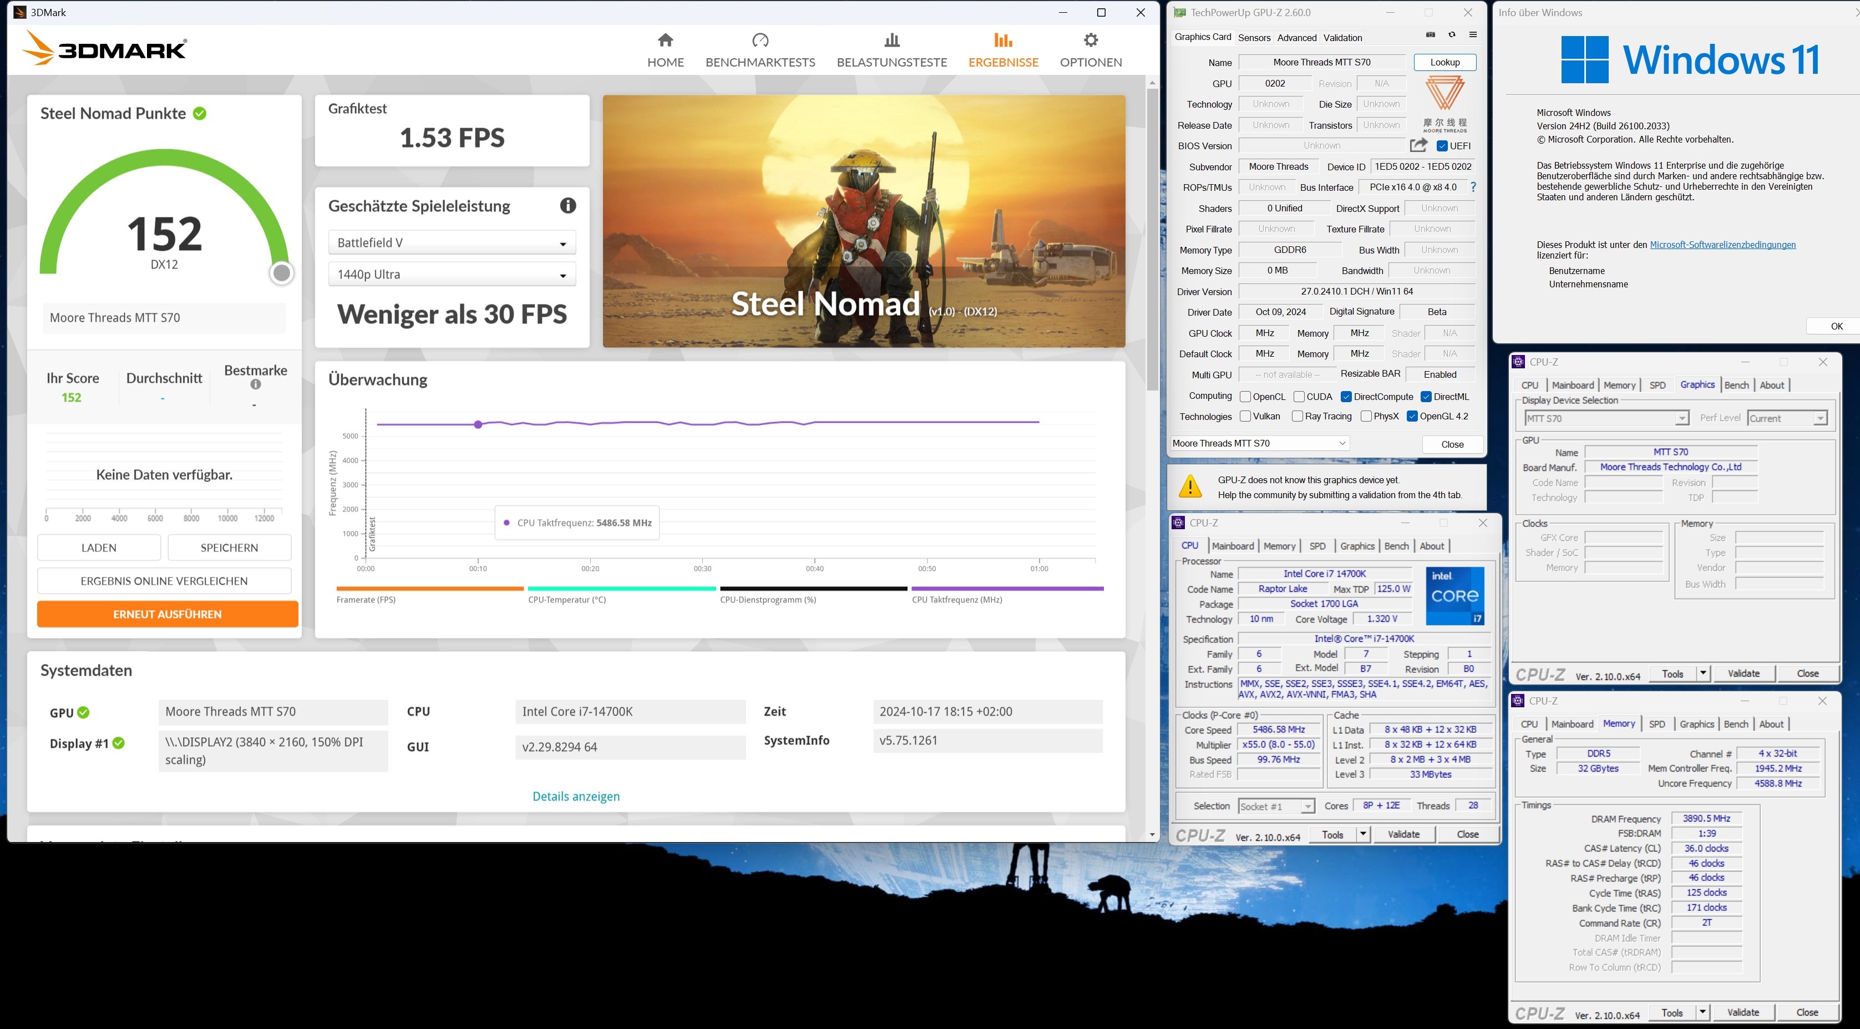The height and width of the screenshot is (1029, 1860).
Task: Click the 3DMark results vertical scrollbar
Action: coord(1152,239)
